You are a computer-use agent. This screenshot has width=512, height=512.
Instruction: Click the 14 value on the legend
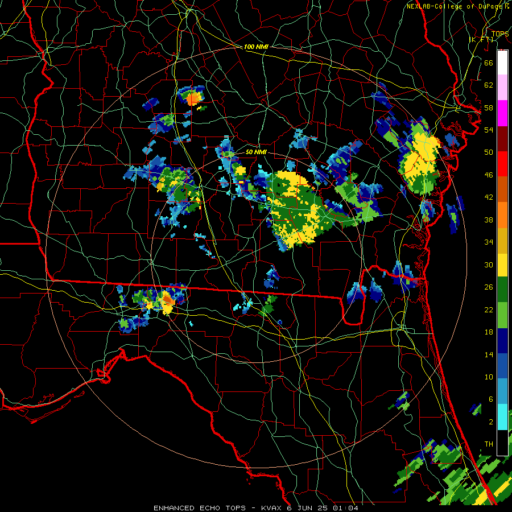click(x=489, y=354)
